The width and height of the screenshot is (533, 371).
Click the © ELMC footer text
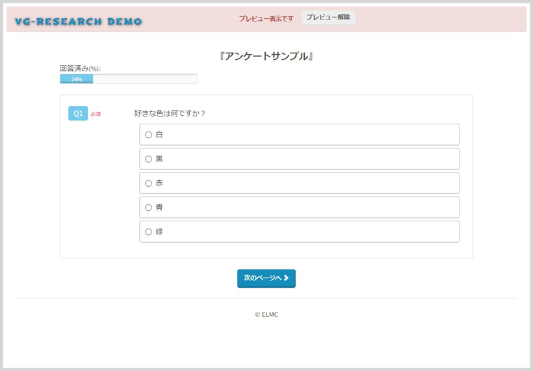tap(266, 314)
